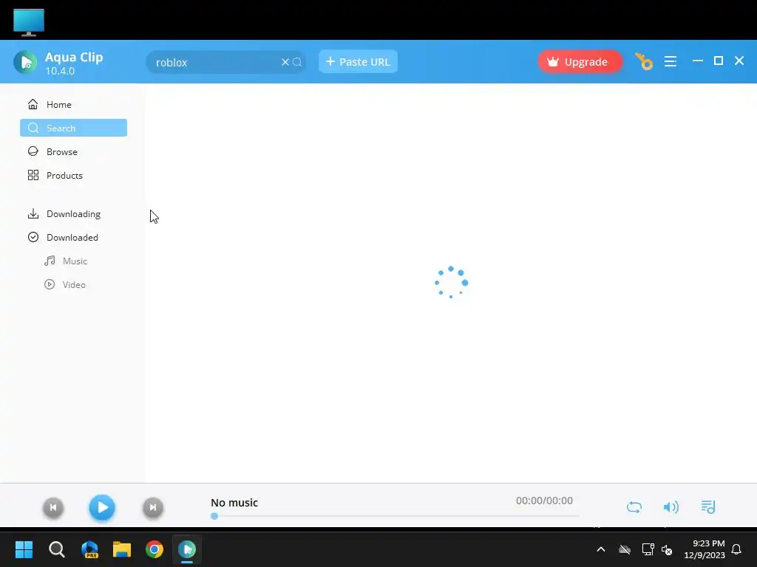The height and width of the screenshot is (567, 757).
Task: Maximize the Aqua Clip window
Action: [x=719, y=61]
